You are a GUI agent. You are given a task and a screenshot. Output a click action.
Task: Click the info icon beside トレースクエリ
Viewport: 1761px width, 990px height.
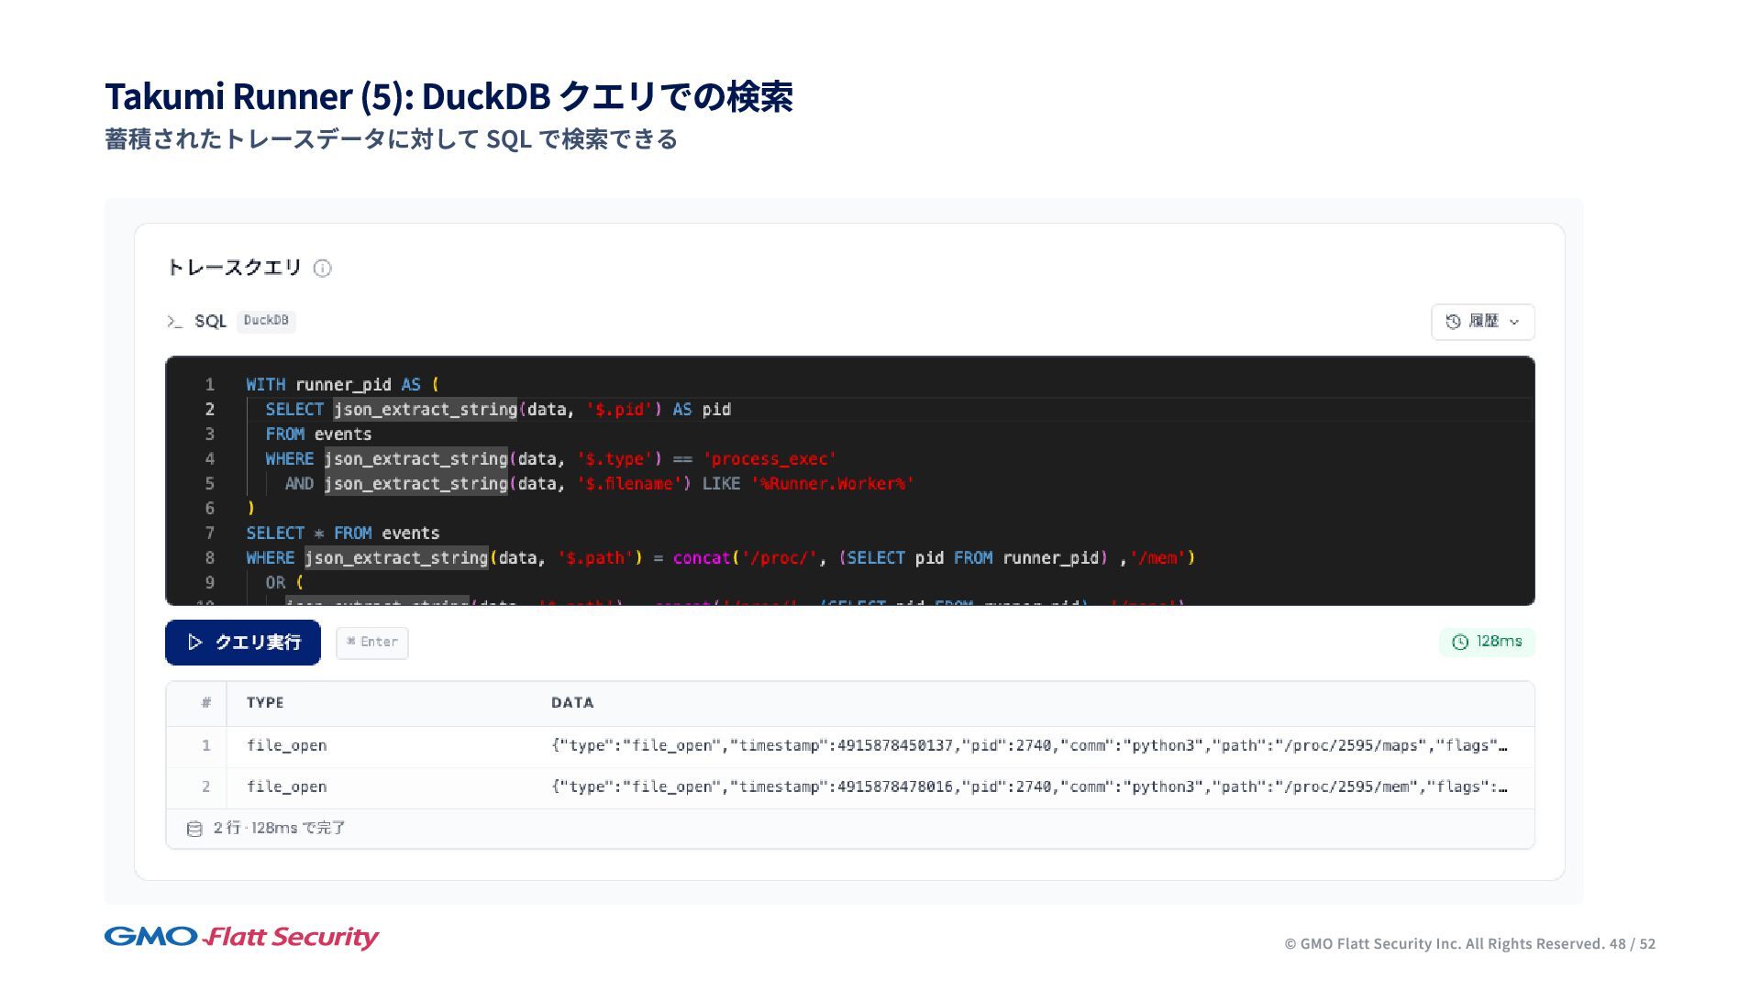[x=322, y=269]
